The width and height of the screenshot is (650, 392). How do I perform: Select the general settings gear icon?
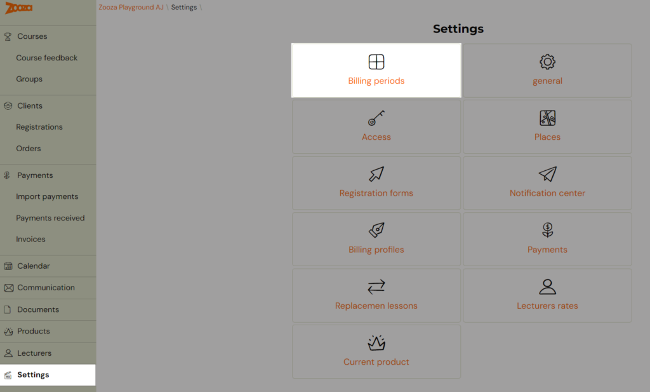pyautogui.click(x=547, y=62)
